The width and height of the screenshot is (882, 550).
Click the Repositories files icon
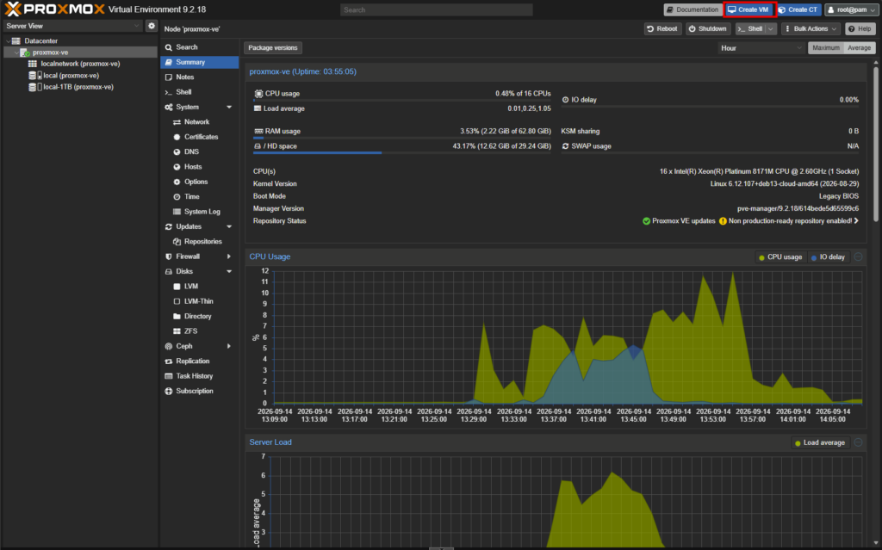(x=177, y=242)
